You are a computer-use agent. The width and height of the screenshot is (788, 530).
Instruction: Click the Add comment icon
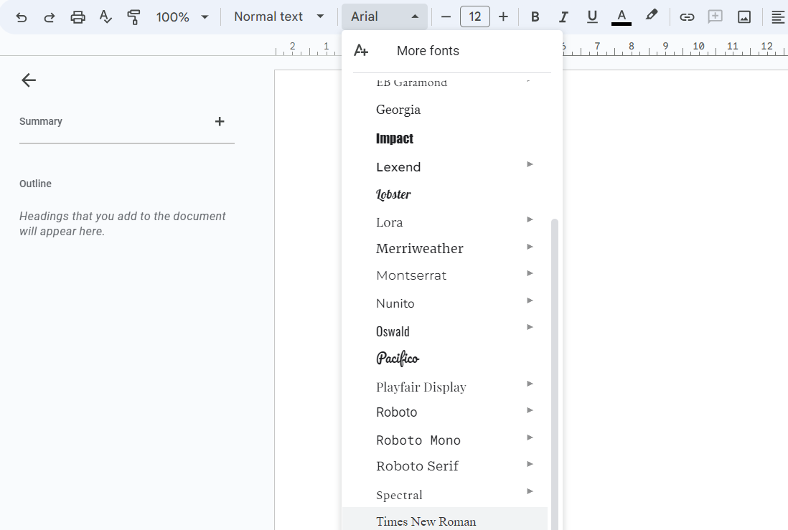715,16
